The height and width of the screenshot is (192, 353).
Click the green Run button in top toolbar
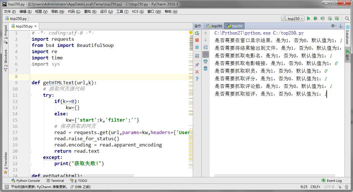pyautogui.click(x=308, y=19)
